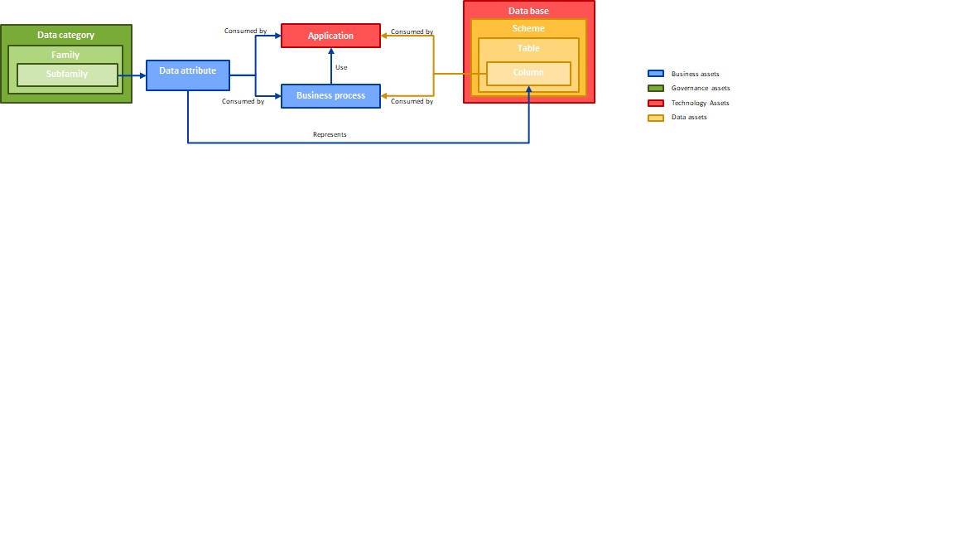The width and height of the screenshot is (954, 537).
Task: Select the Business assets legend text
Action: pyautogui.click(x=695, y=74)
